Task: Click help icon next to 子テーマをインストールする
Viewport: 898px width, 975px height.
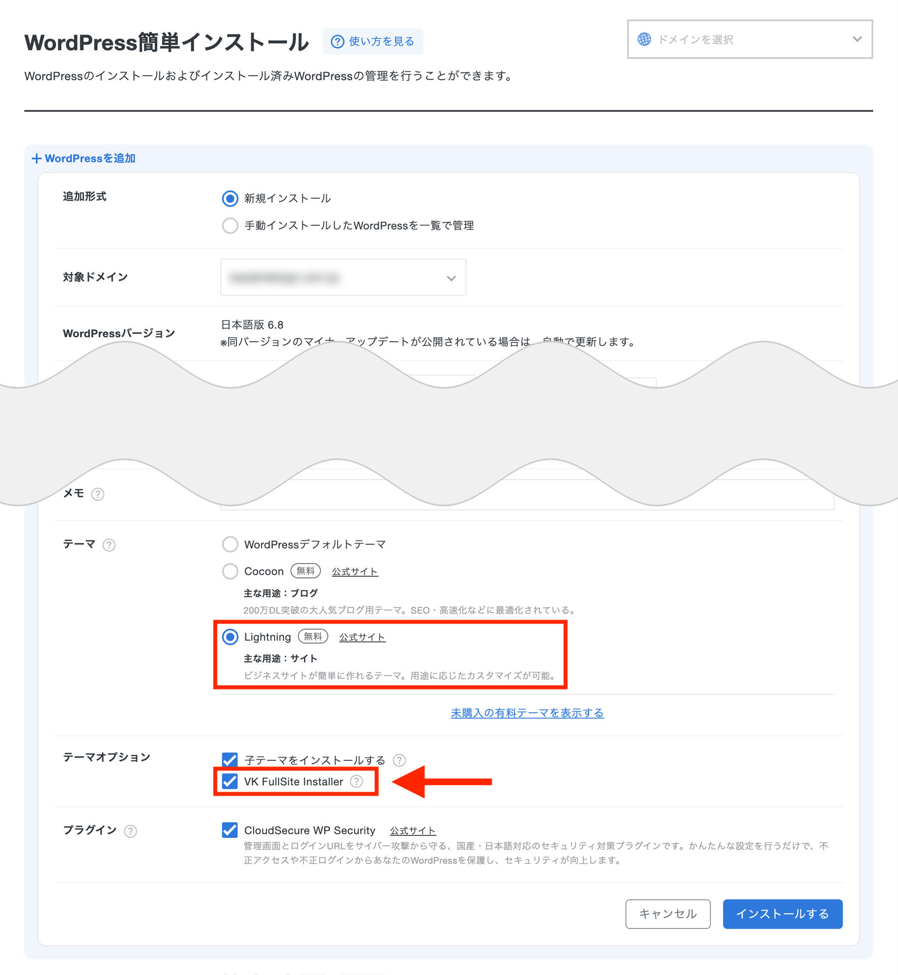Action: [x=399, y=760]
